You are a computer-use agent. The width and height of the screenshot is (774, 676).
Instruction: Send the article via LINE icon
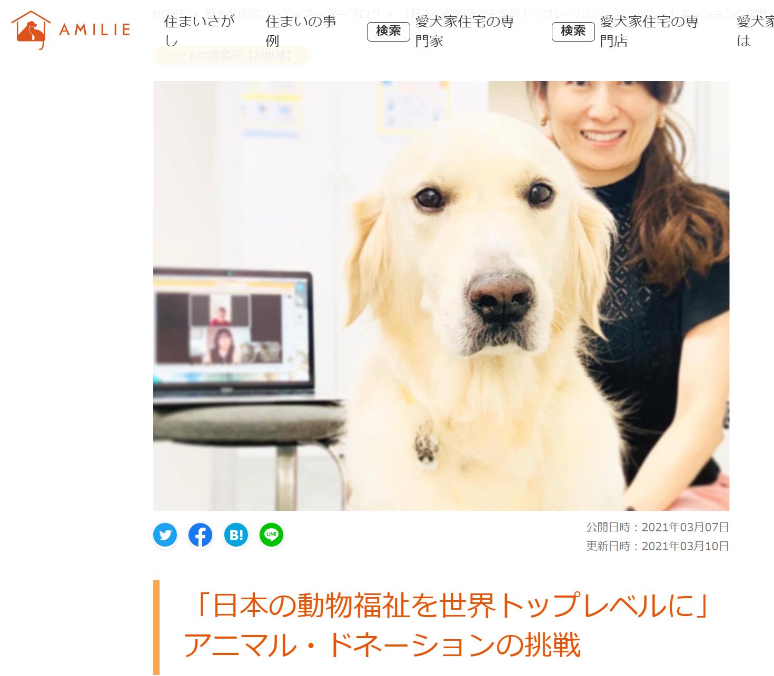click(x=271, y=535)
